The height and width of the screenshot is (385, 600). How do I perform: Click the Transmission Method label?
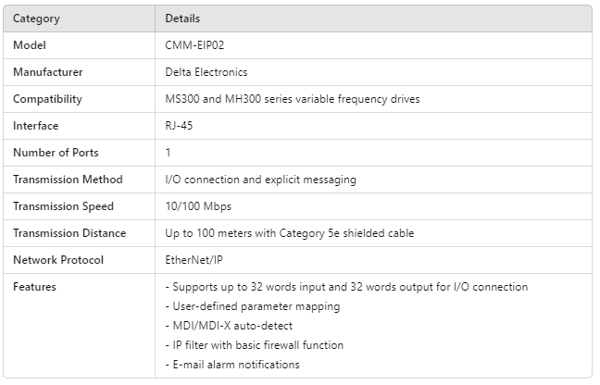[x=68, y=180]
